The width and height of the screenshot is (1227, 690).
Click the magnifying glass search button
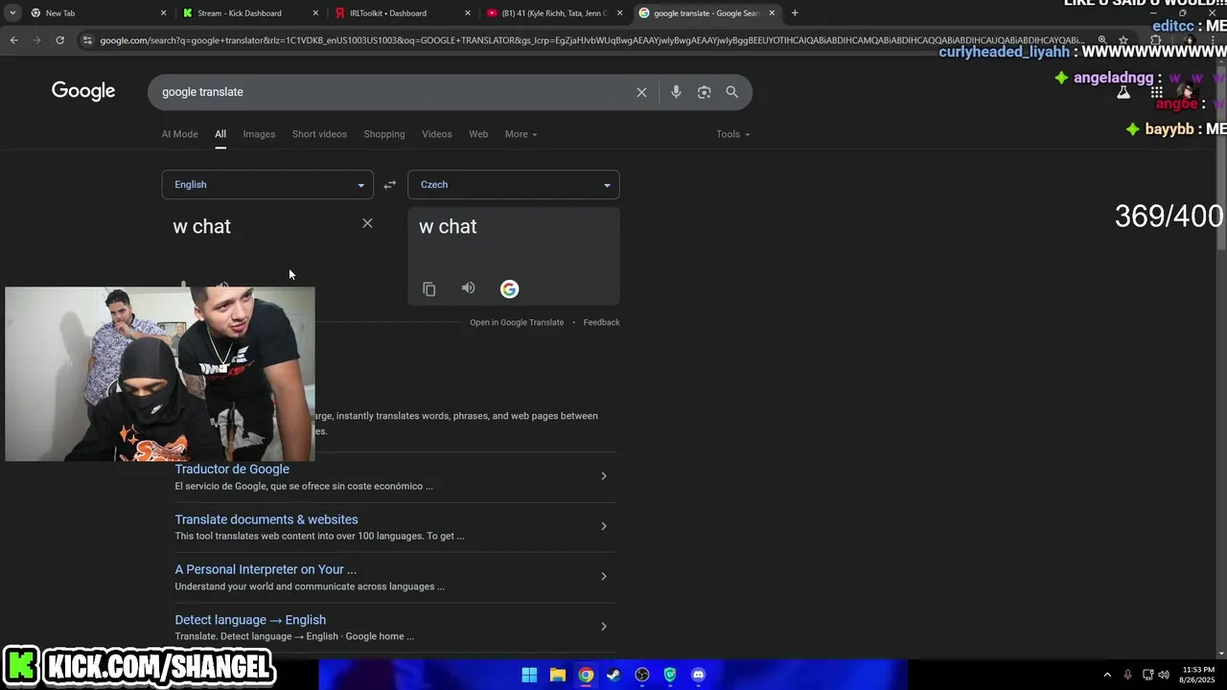click(x=732, y=92)
